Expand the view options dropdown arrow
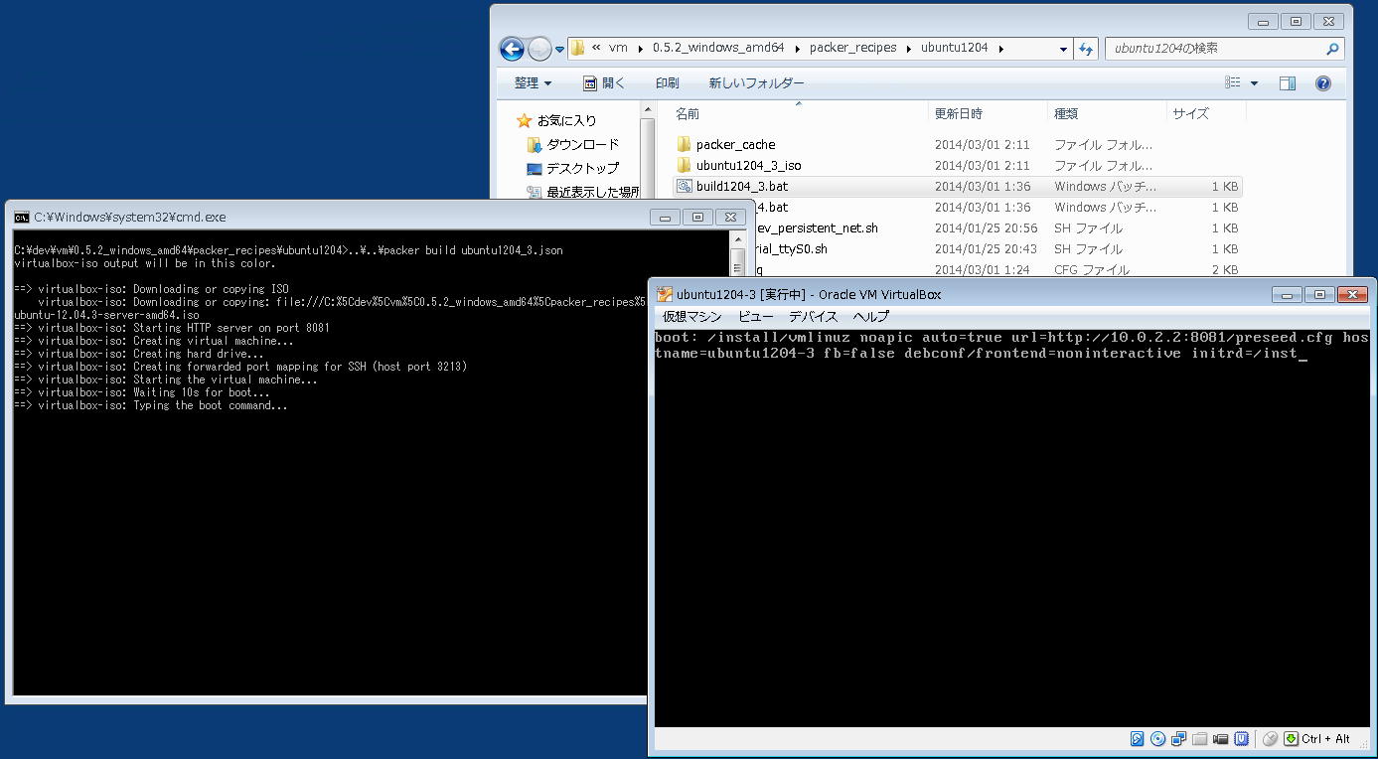The height and width of the screenshot is (759, 1378). coord(1254,83)
